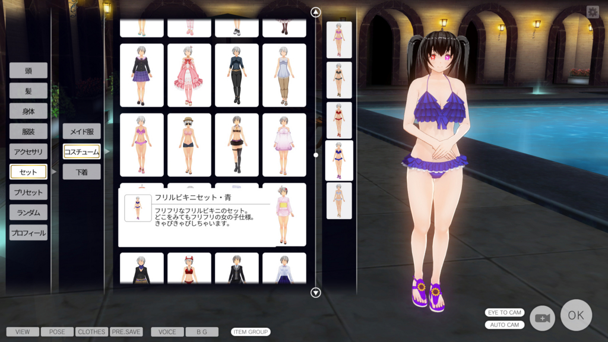This screenshot has height=342, width=608.
Task: Open the VIEW tab
Action: [x=23, y=332]
